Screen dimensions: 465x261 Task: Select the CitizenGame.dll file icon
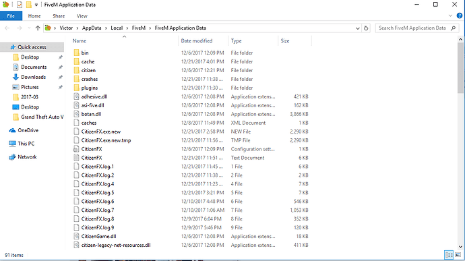76,236
